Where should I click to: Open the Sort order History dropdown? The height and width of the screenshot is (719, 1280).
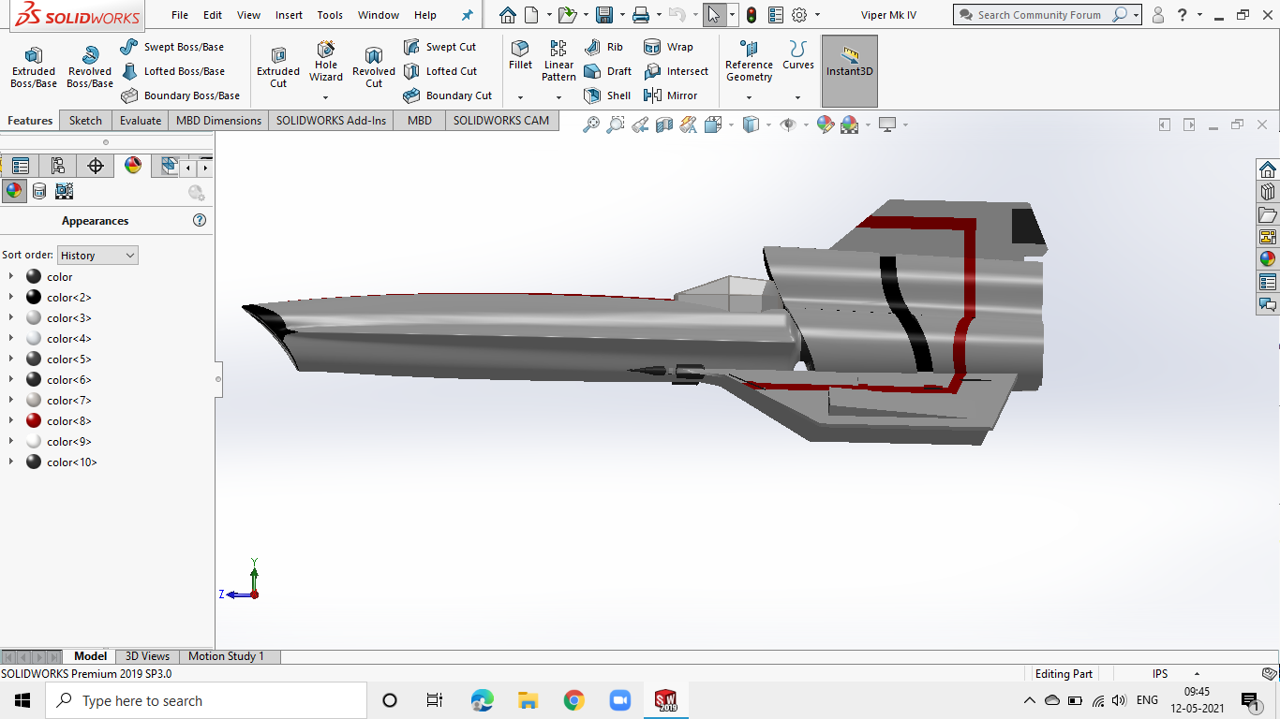[97, 255]
